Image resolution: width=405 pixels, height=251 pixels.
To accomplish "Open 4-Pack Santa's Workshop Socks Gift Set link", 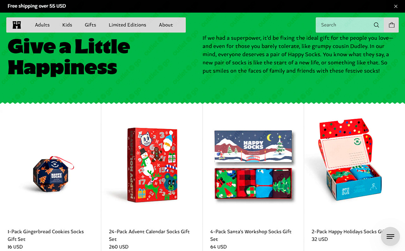I will coord(251,235).
